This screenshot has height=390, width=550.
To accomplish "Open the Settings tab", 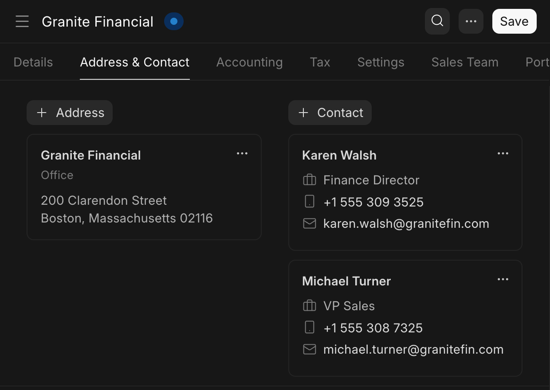I will [x=381, y=62].
